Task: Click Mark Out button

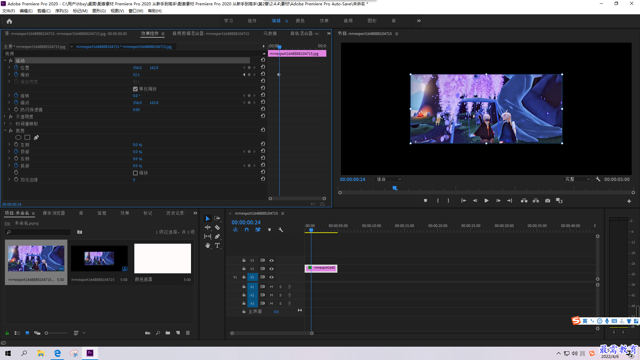Action: coord(448,201)
